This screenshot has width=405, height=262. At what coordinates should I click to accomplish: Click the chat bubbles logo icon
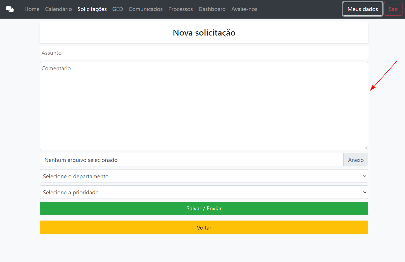(10, 9)
